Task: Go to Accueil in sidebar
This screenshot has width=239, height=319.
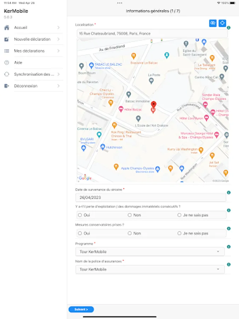Action: (34, 27)
